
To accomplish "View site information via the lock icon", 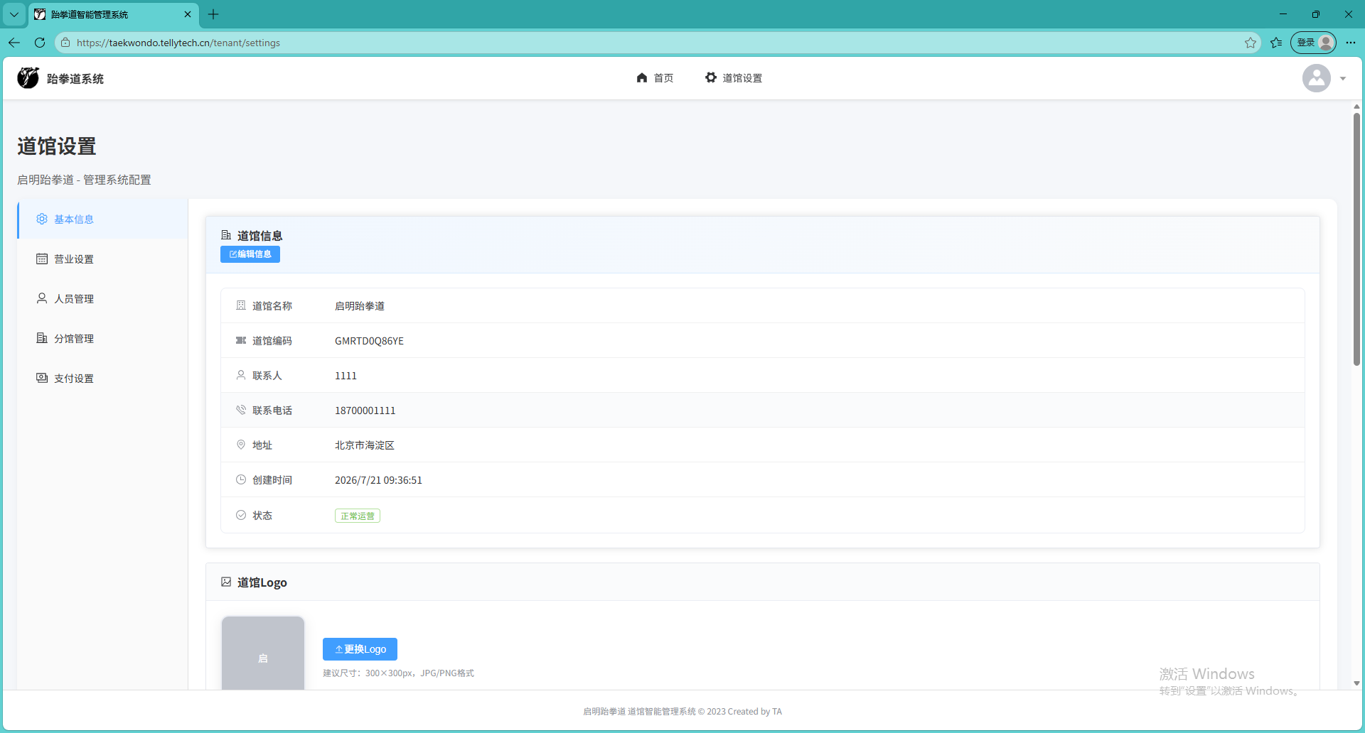I will [65, 43].
